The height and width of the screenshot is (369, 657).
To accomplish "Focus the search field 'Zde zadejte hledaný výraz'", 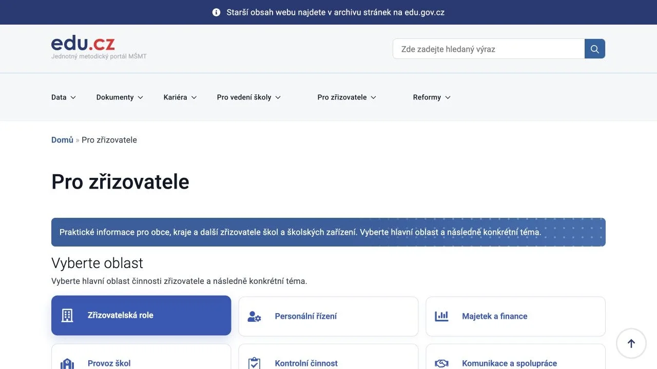I will [489, 49].
